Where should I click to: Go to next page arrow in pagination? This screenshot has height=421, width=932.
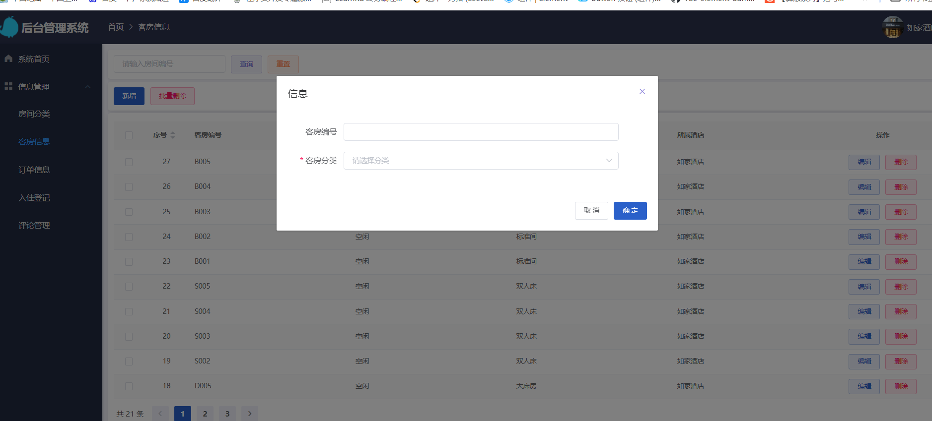point(250,414)
